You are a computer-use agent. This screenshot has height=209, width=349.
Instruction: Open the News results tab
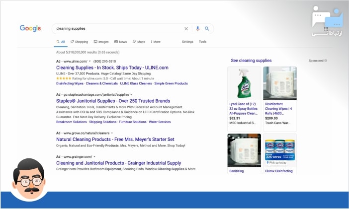pyautogui.click(x=120, y=42)
